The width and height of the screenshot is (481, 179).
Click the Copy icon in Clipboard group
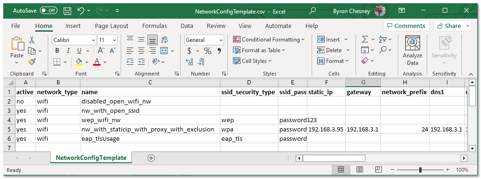coord(32,51)
